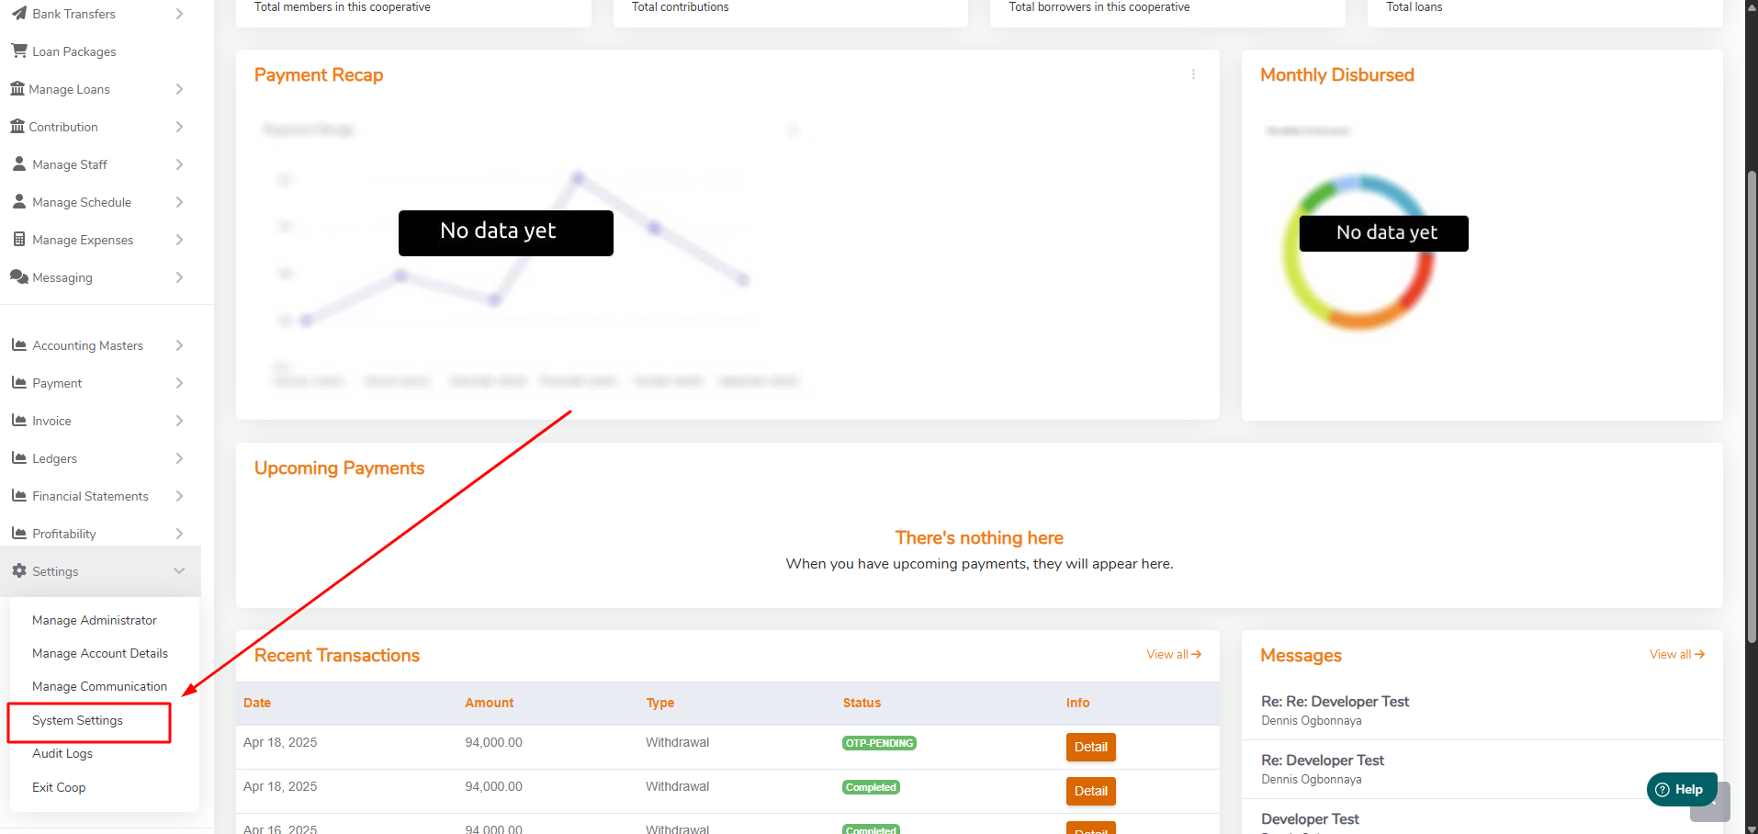The height and width of the screenshot is (834, 1758).
Task: Click the Monthly Disbursed donut chart
Action: click(x=1358, y=252)
